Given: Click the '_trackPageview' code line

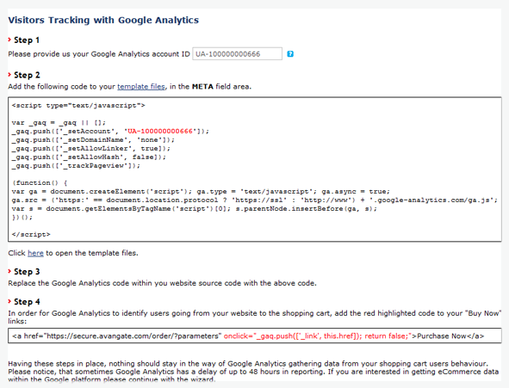Looking at the screenshot, I should tap(76, 166).
